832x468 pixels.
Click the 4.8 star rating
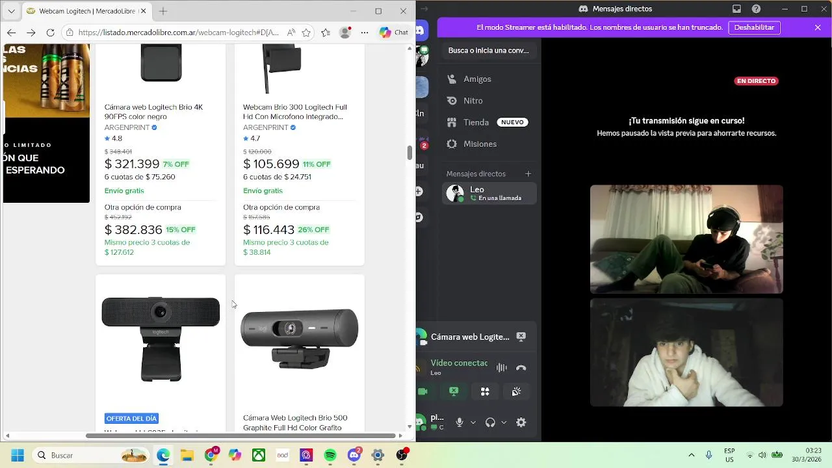(113, 138)
